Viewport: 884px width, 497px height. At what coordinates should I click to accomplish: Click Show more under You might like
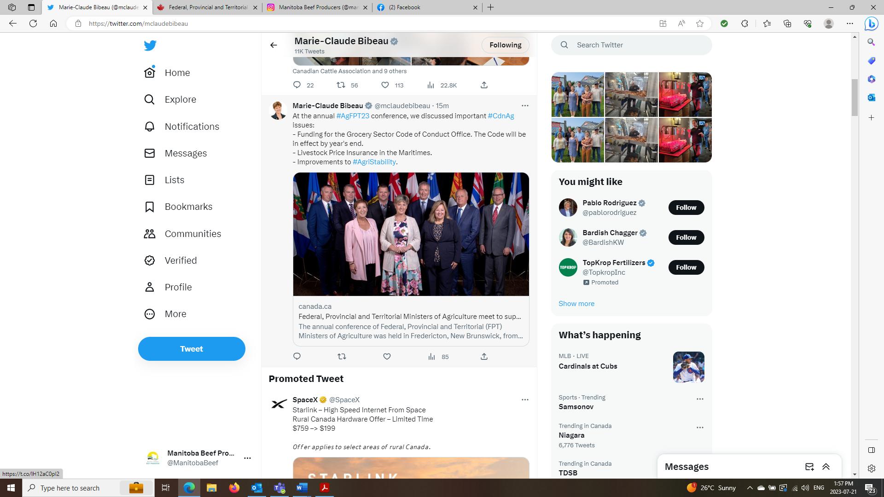point(576,304)
